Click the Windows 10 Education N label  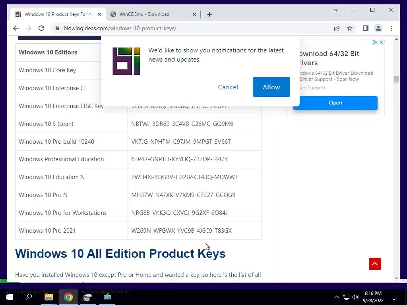coord(52,177)
